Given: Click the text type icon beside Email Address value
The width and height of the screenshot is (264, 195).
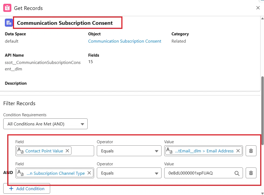Looking at the screenshot, I should tap(169, 150).
